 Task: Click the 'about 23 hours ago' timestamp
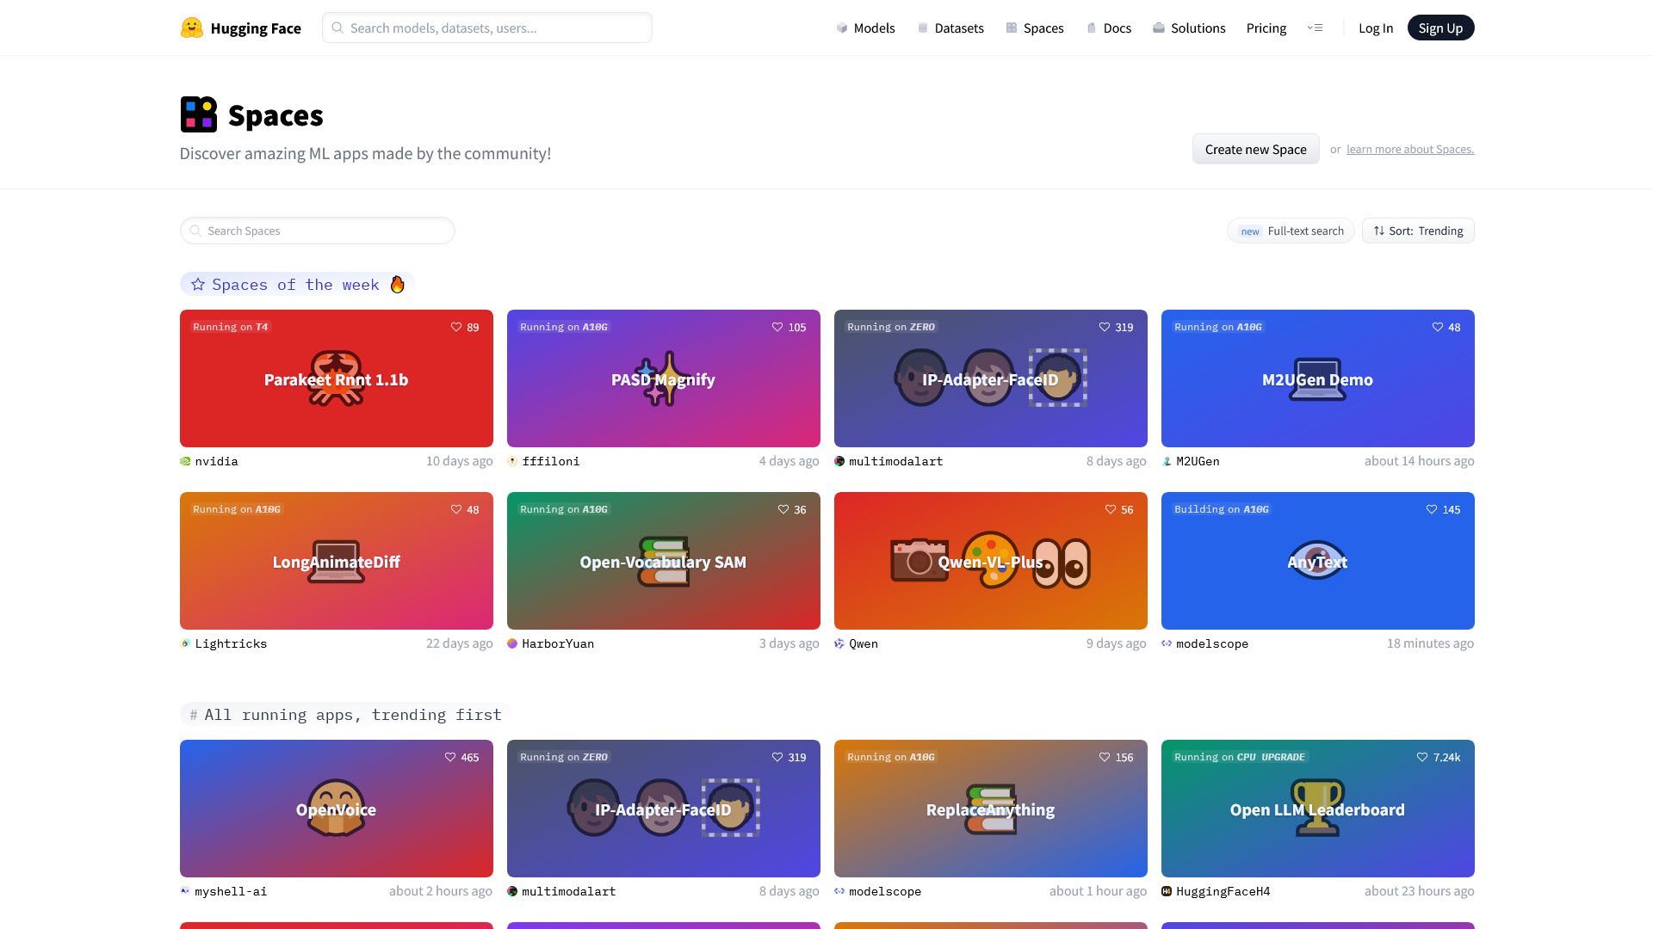(1419, 891)
